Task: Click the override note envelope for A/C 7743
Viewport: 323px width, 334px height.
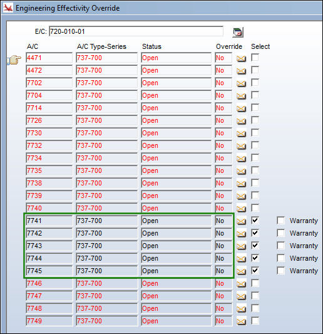Action: tap(241, 246)
